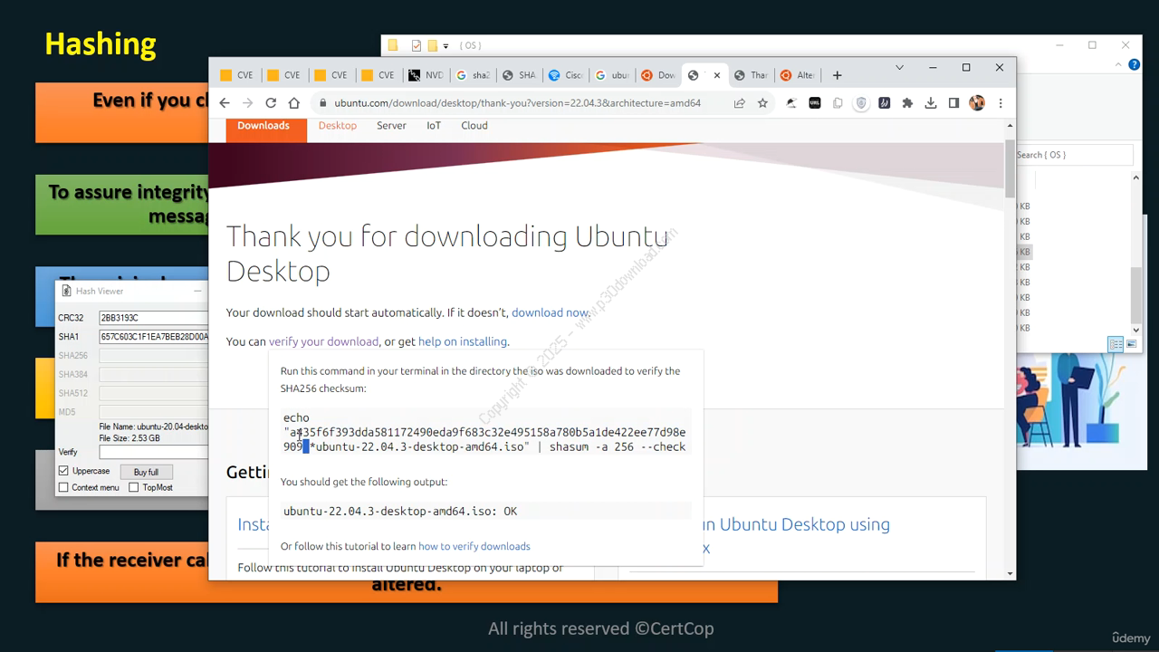Click the Chrome page scrollbar down arrow
Screen dimensions: 1159x652
[x=1011, y=572]
